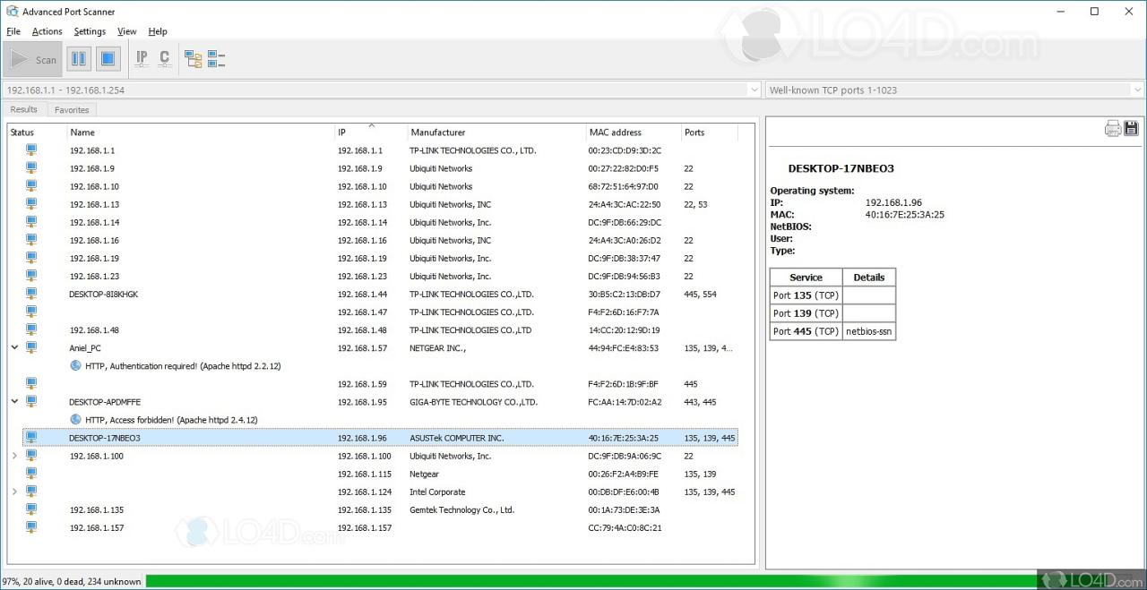Click the class C subnet toolbar icon

coord(165,59)
